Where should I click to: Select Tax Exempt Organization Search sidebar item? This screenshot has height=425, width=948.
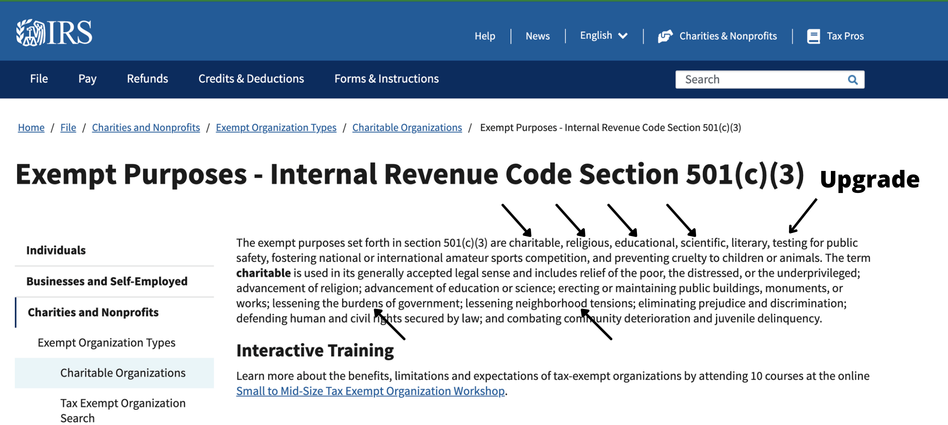pos(123,410)
